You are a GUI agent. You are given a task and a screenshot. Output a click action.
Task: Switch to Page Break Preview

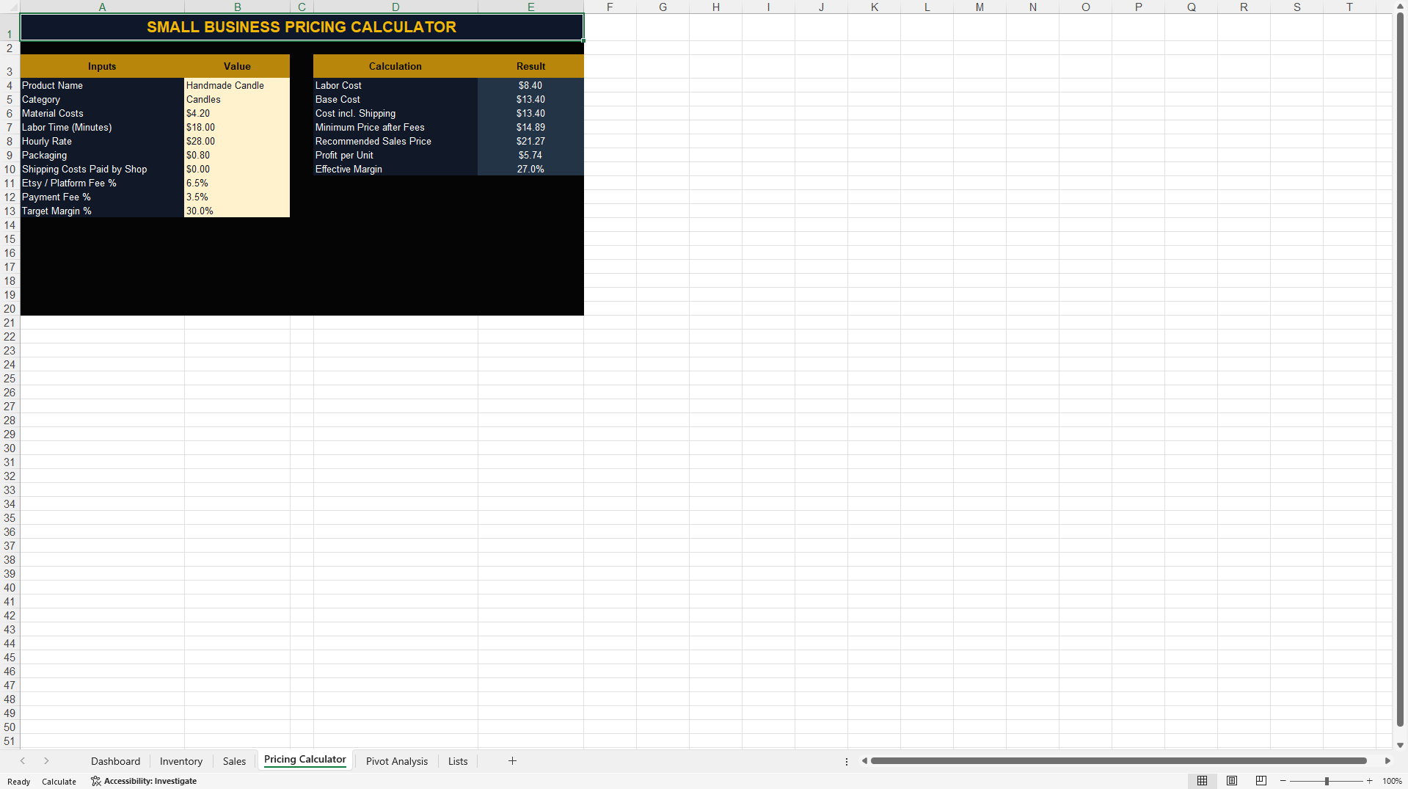[1261, 781]
